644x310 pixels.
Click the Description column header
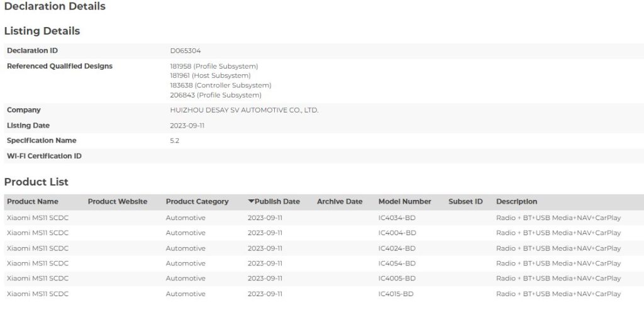coord(517,202)
